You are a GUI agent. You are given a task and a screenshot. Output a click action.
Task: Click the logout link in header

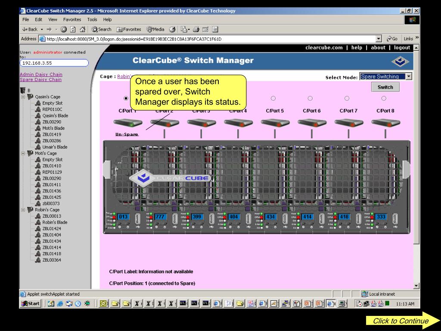tap(402, 47)
